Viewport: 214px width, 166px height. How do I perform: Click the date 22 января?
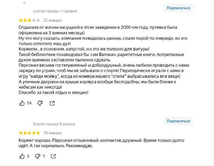pos(52,20)
